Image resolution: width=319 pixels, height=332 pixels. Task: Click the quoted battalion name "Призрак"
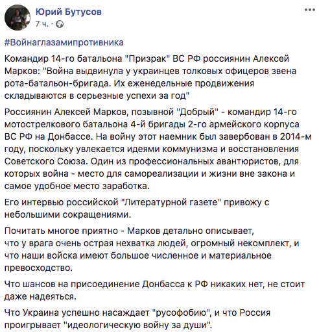point(147,59)
